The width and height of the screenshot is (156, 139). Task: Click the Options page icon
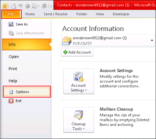(x=11, y=92)
